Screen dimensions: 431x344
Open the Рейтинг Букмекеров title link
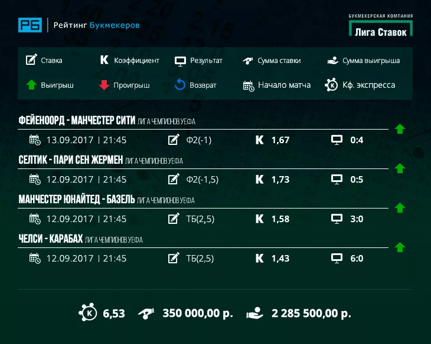click(96, 25)
